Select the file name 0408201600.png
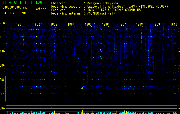This screenshot has width=180, height=114. click(15, 7)
